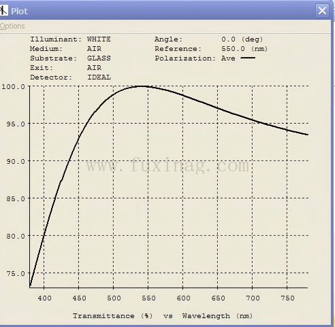Image resolution: width=335 pixels, height=327 pixels.
Task: Click the 400 x-axis label
Action: [44, 298]
